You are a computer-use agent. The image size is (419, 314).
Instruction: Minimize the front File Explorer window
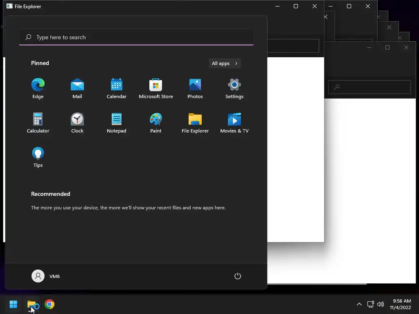277,6
